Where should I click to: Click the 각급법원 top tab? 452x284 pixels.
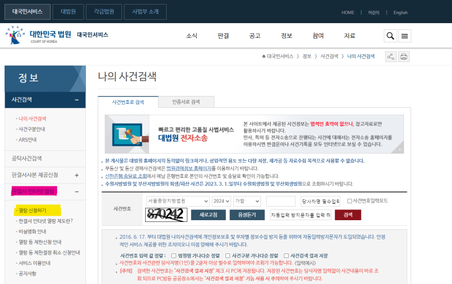coord(104,12)
